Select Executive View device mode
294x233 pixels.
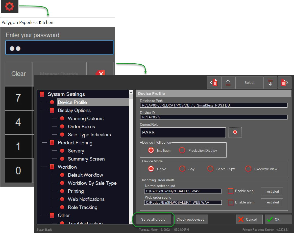click(x=248, y=169)
